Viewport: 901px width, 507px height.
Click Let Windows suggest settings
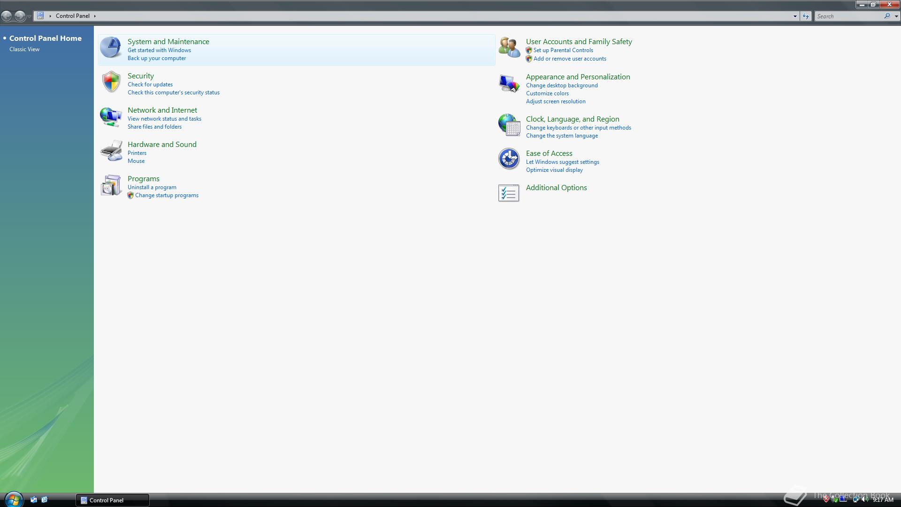pyautogui.click(x=563, y=162)
